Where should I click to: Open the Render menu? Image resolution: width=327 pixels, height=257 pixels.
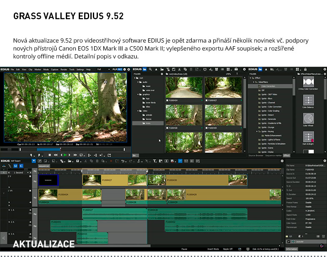(64, 70)
